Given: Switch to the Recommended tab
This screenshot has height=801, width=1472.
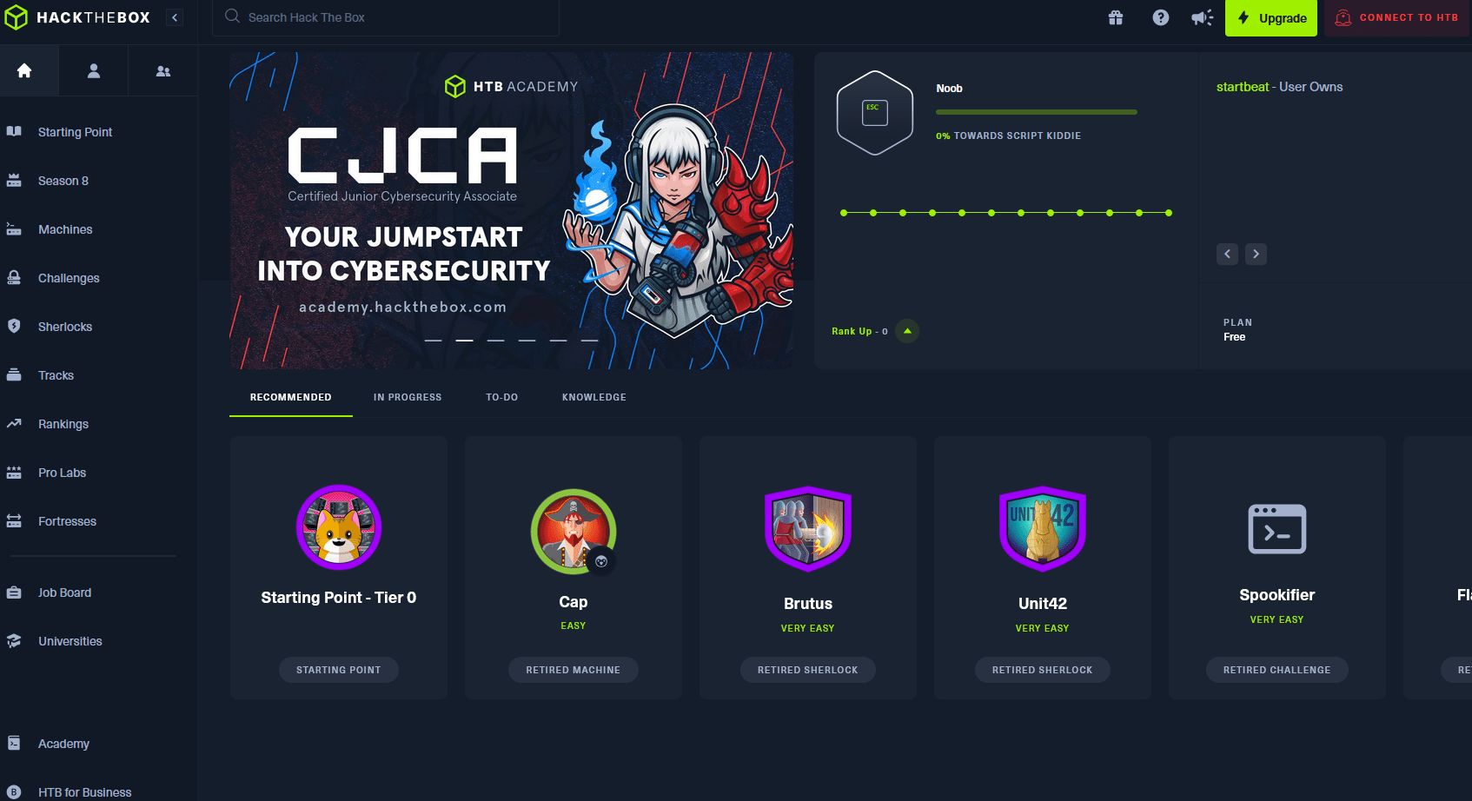Looking at the screenshot, I should coord(291,397).
